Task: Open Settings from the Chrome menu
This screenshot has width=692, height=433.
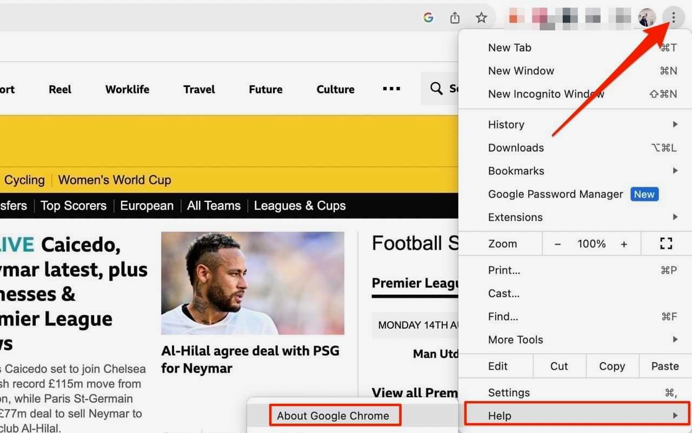Action: click(575, 393)
